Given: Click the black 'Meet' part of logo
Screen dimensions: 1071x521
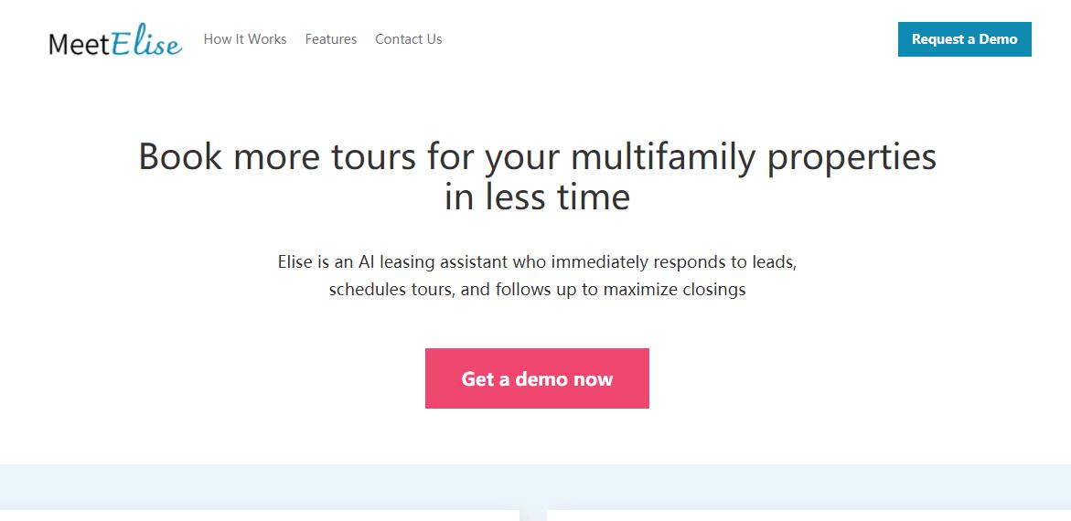Looking at the screenshot, I should tap(80, 45).
